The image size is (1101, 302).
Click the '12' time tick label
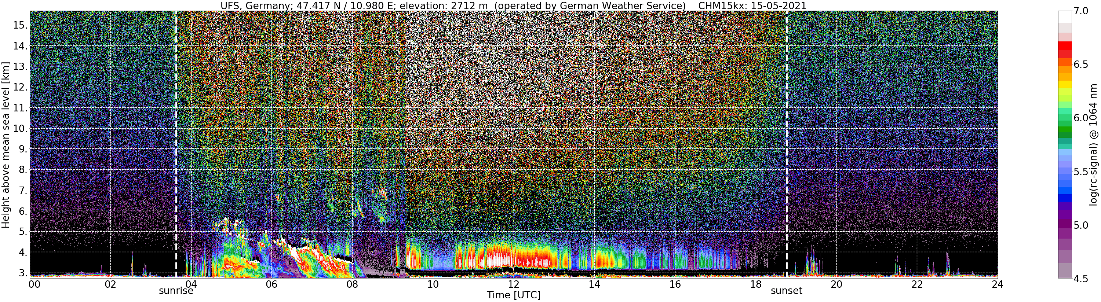pyautogui.click(x=514, y=284)
